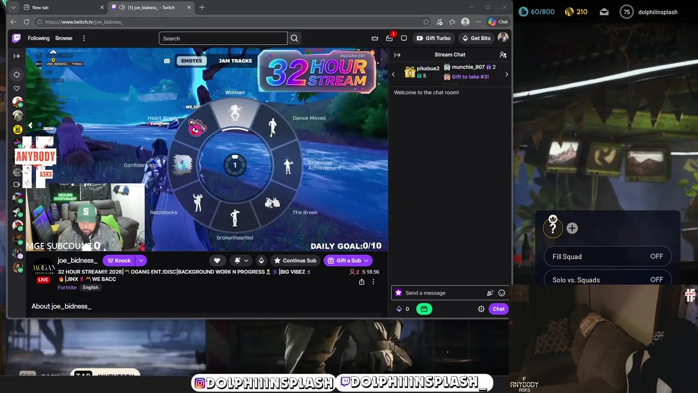Open Whispers speech bubble icon
Screen dimensions: 698x393
click(404, 38)
